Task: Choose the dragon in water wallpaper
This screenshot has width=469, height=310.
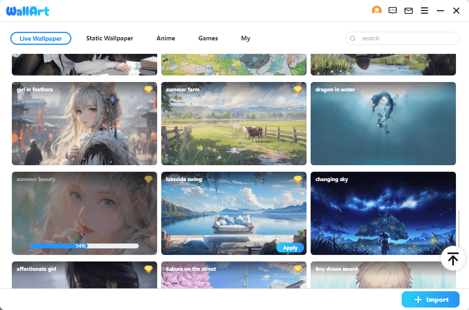Action: (x=383, y=124)
